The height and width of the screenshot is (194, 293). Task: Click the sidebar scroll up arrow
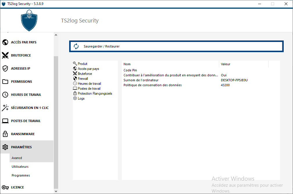[x=56, y=35]
